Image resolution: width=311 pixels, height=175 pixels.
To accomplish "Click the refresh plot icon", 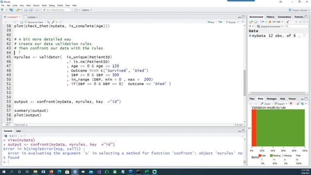I will coord(302,104).
